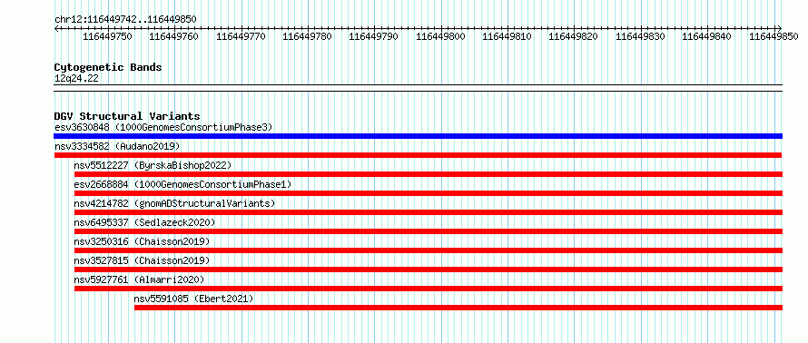Viewport: 808px width, 343px height.
Task: Select ruler position 116449760
Action: [173, 36]
